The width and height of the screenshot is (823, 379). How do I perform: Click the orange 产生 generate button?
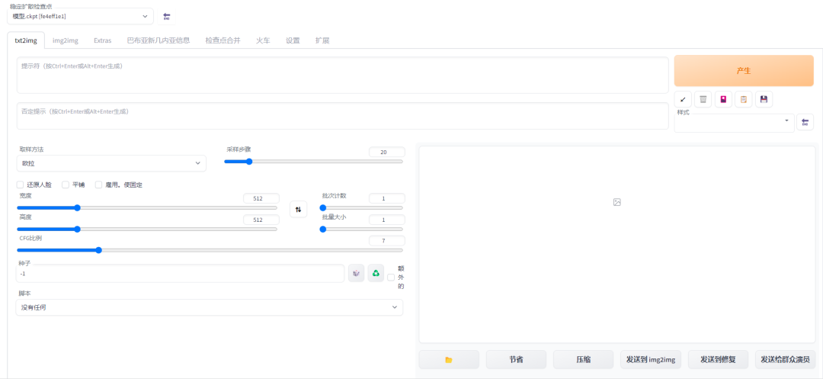coord(744,71)
